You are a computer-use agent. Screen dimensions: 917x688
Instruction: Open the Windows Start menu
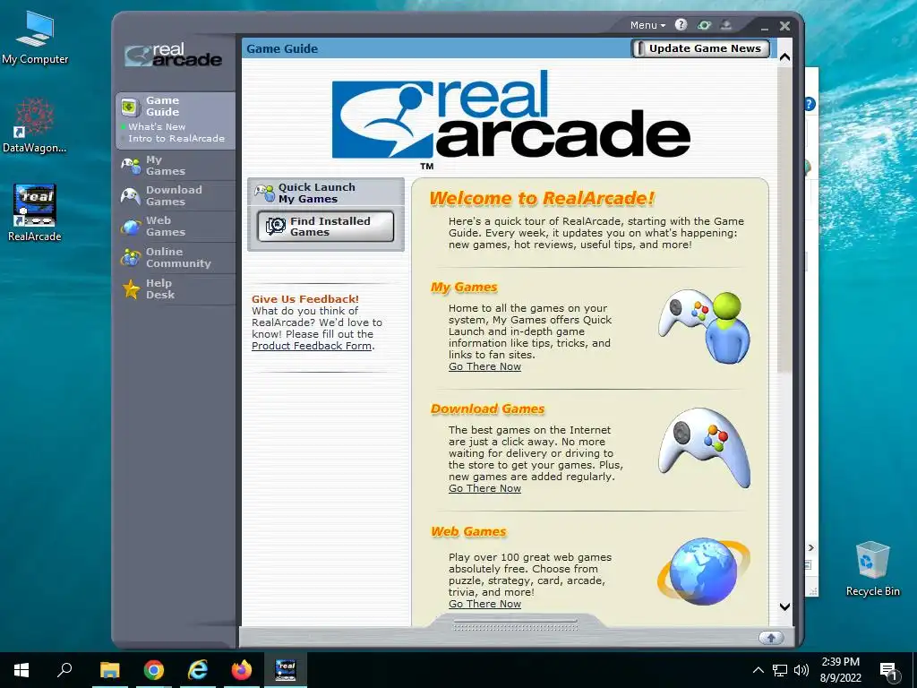tap(21, 670)
